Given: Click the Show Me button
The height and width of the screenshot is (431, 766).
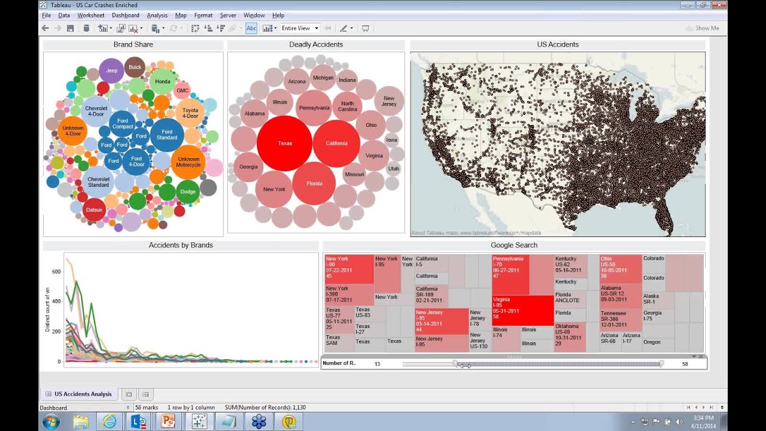Looking at the screenshot, I should pyautogui.click(x=703, y=28).
